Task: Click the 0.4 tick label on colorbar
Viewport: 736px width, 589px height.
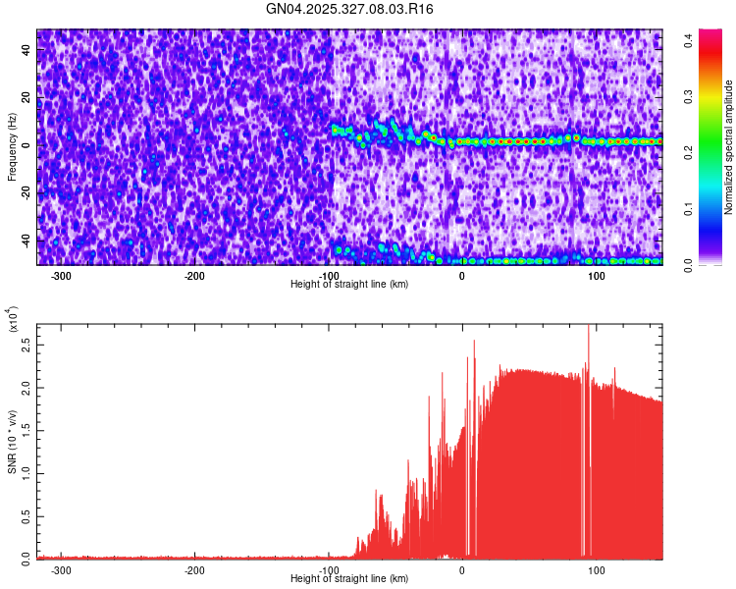Action: coord(690,41)
